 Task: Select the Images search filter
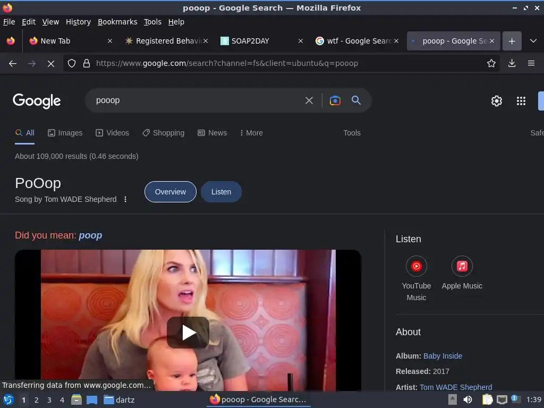(x=65, y=133)
